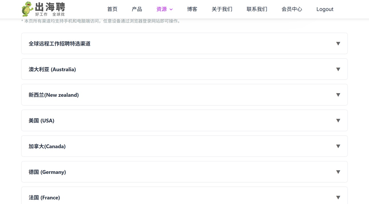Screen dimensions: 369x204
Task: Open the 首页 menu item
Action: point(112,9)
